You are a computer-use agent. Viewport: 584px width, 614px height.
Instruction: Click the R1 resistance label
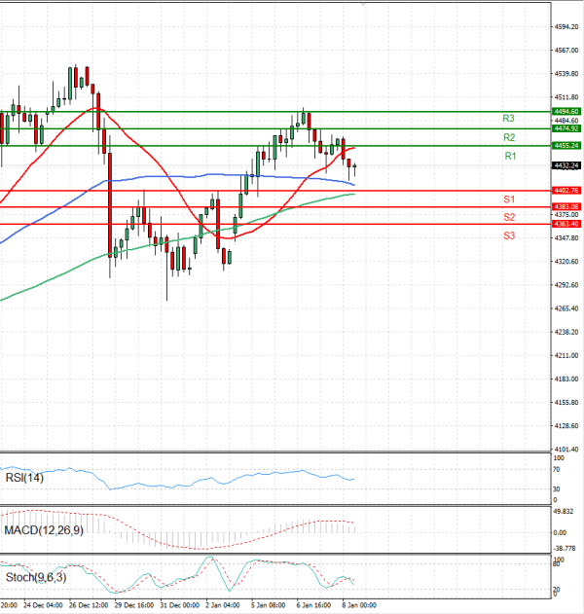pyautogui.click(x=509, y=156)
